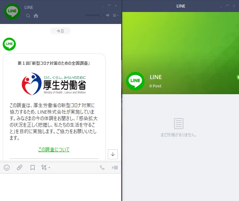Screen dimensions: 239x201
Task: Close the LINE timeline window
Action: 234,6
